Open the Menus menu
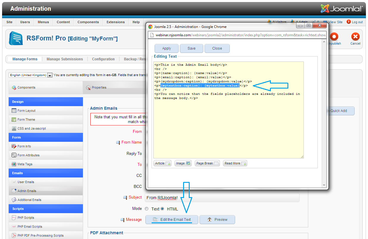The width and height of the screenshot is (368, 239). tap(43, 22)
